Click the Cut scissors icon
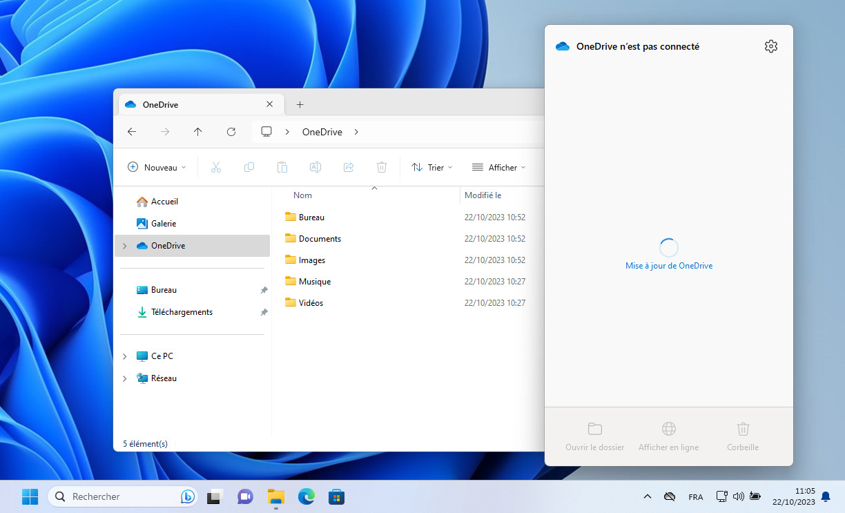Image resolution: width=845 pixels, height=513 pixels. (x=216, y=167)
